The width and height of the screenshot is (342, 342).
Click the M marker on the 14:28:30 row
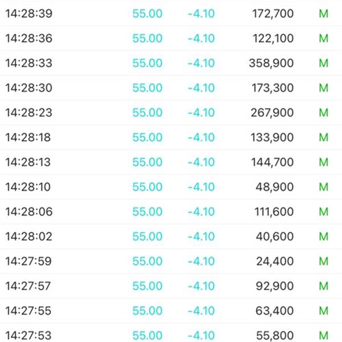[x=323, y=88]
